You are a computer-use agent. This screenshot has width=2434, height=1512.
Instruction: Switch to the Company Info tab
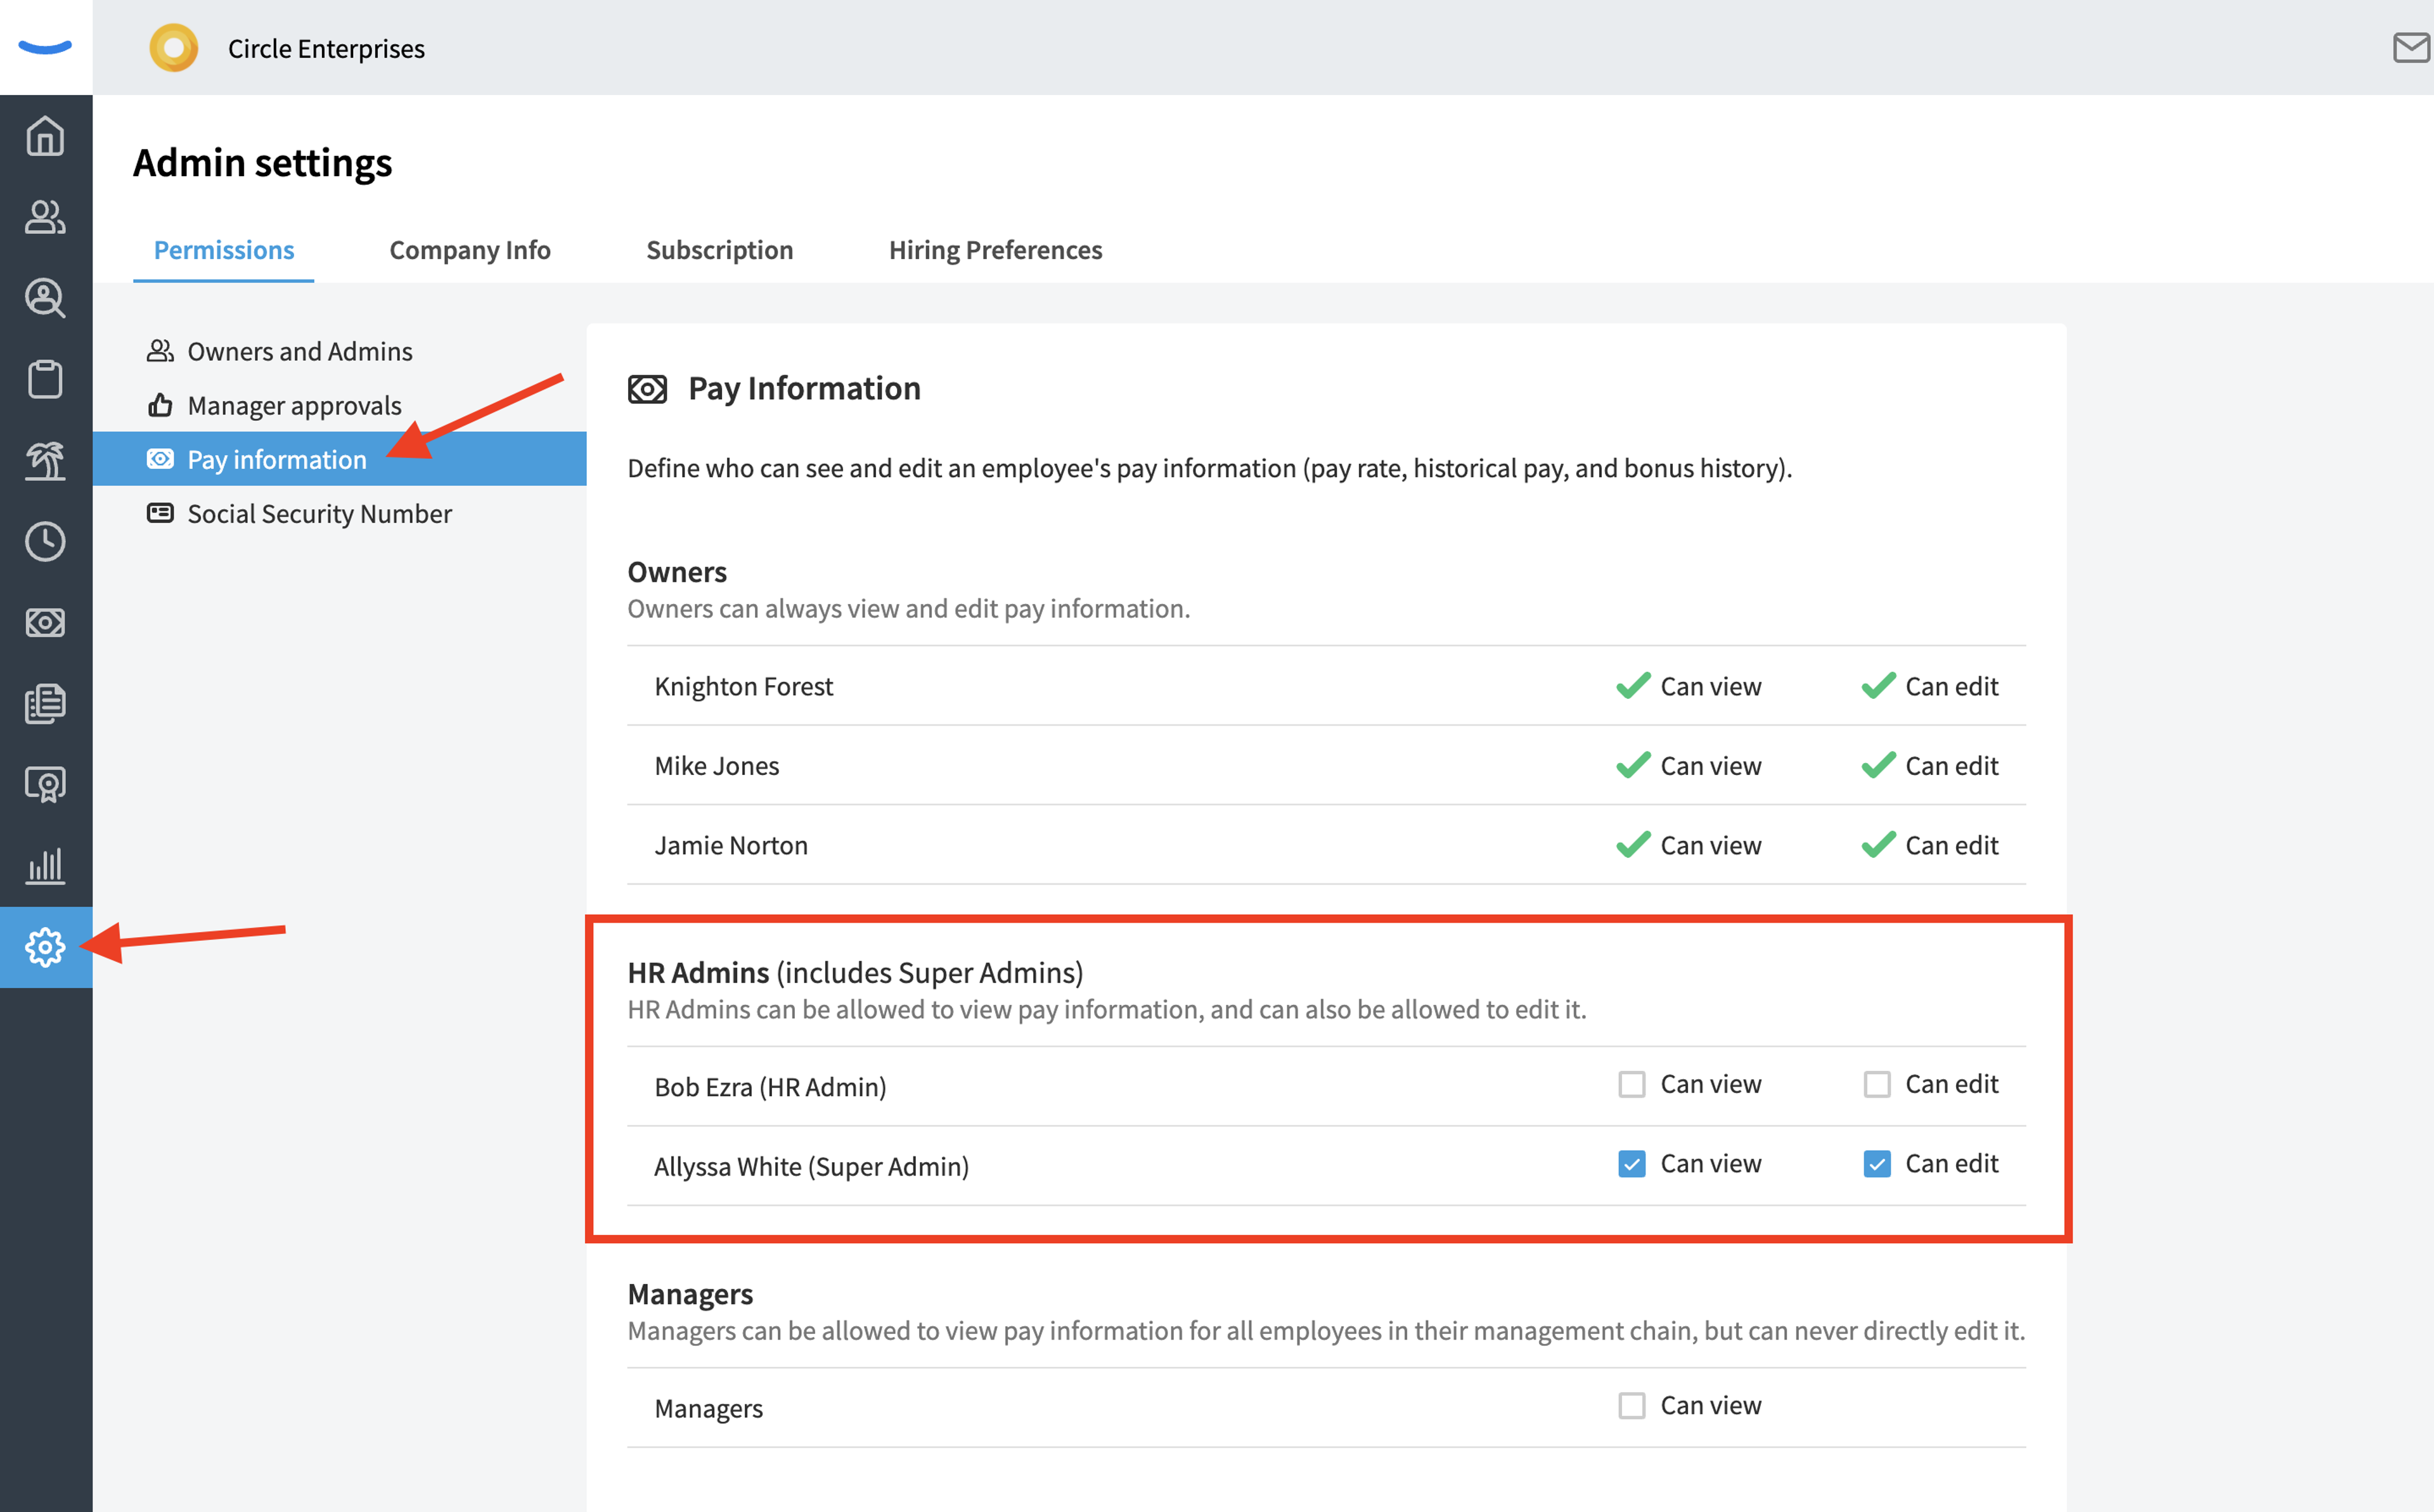470,250
